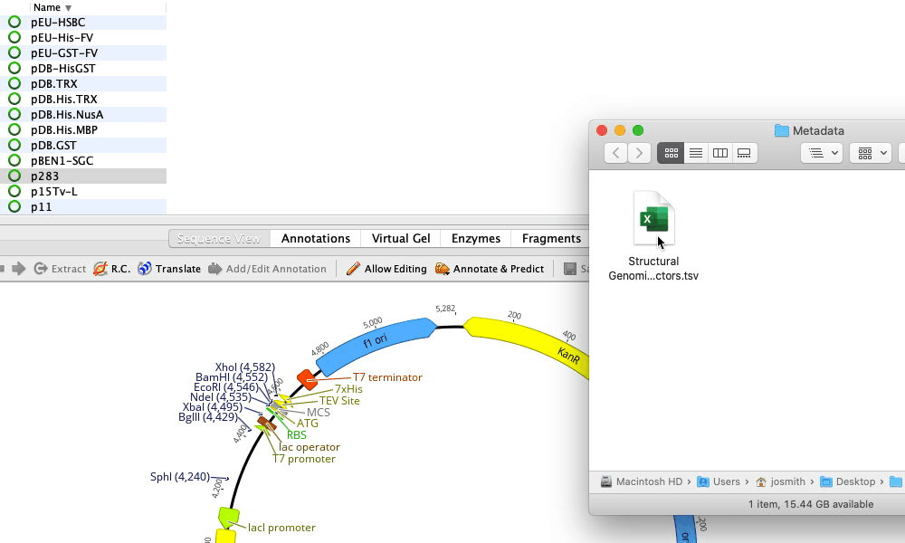Toggle the green circle beside p11
905x543 pixels.
pyautogui.click(x=14, y=207)
